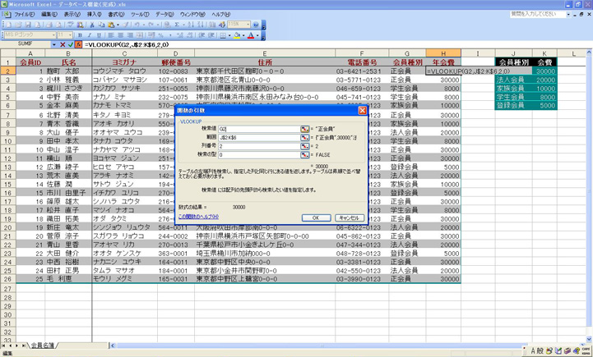Open the zoom percentage dropdown
The height and width of the screenshot is (357, 593).
click(248, 25)
